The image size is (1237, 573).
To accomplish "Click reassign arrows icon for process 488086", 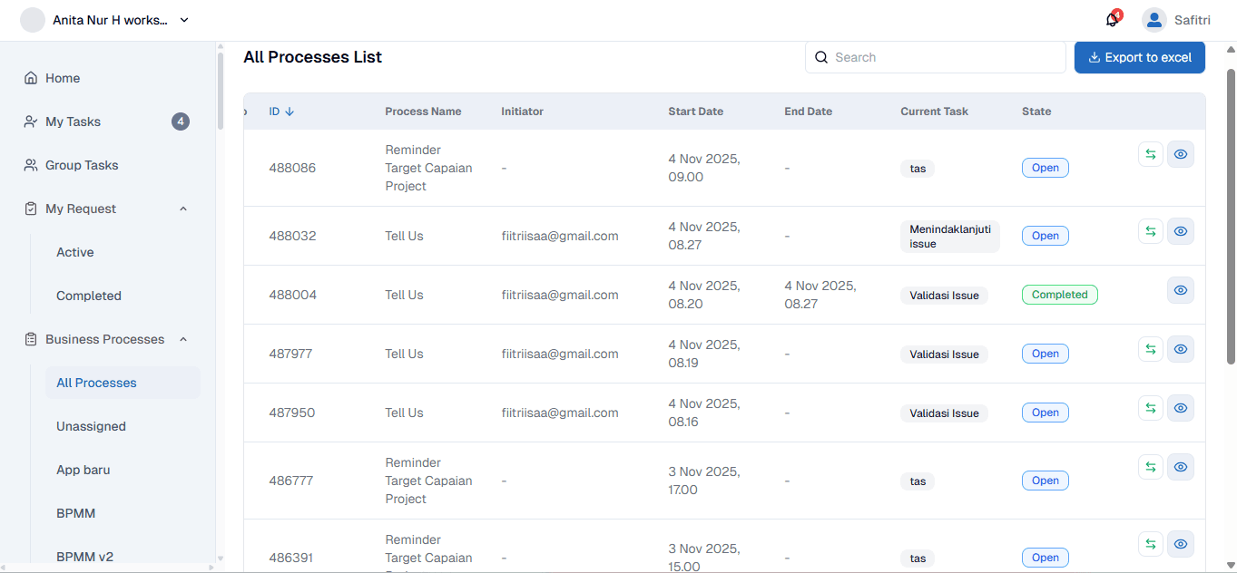I will tap(1150, 154).
